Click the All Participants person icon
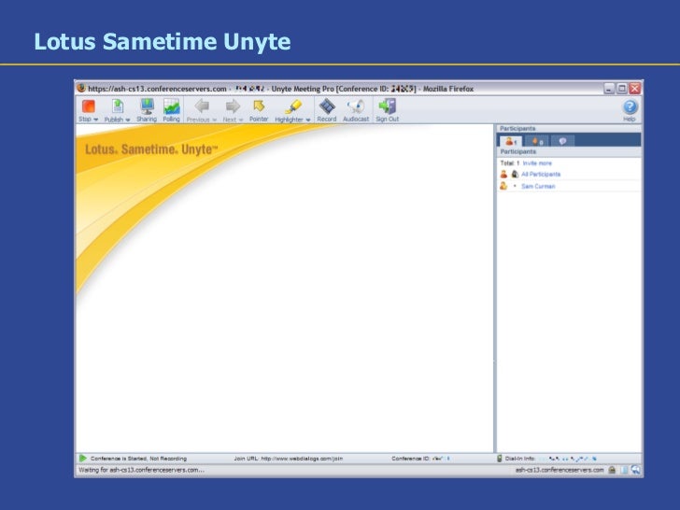 click(503, 174)
